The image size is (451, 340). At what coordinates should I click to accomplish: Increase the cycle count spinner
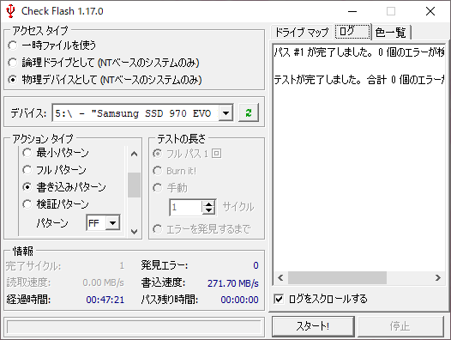(x=209, y=204)
